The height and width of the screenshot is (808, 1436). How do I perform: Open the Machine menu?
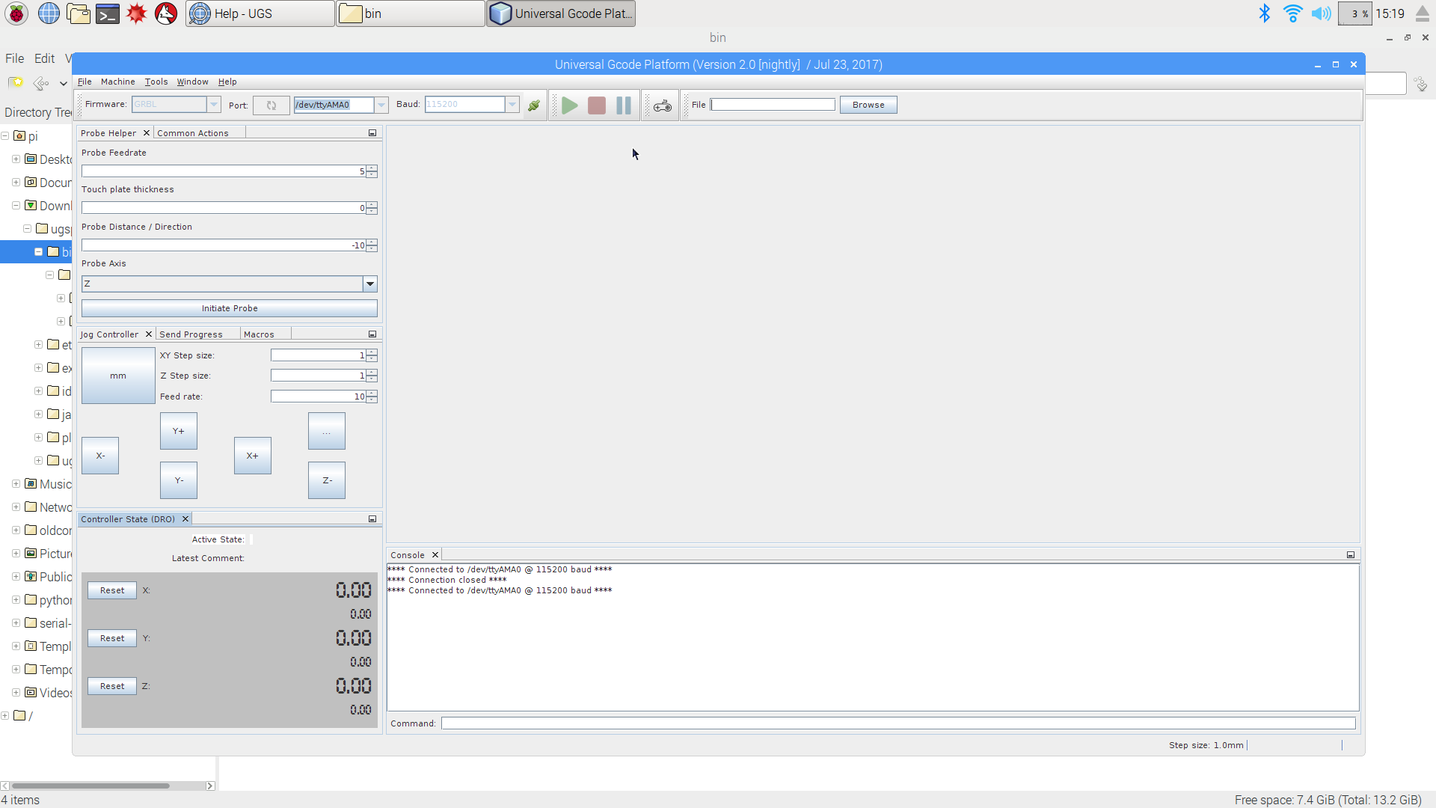click(117, 82)
